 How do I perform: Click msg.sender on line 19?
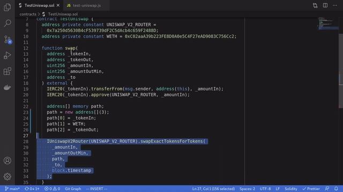pyautogui.click(x=138, y=89)
